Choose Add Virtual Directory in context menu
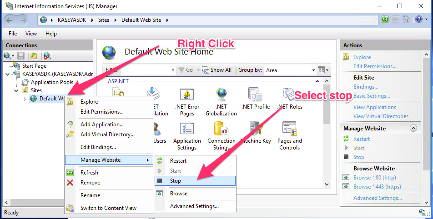Viewport: 433px width, 219px height. click(109, 134)
